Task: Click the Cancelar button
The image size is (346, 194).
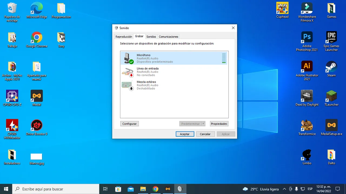Action: 205,134
